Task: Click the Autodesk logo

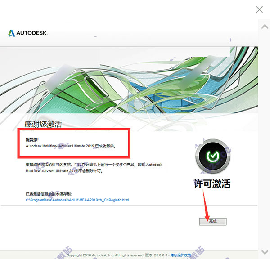Action: (x=28, y=33)
